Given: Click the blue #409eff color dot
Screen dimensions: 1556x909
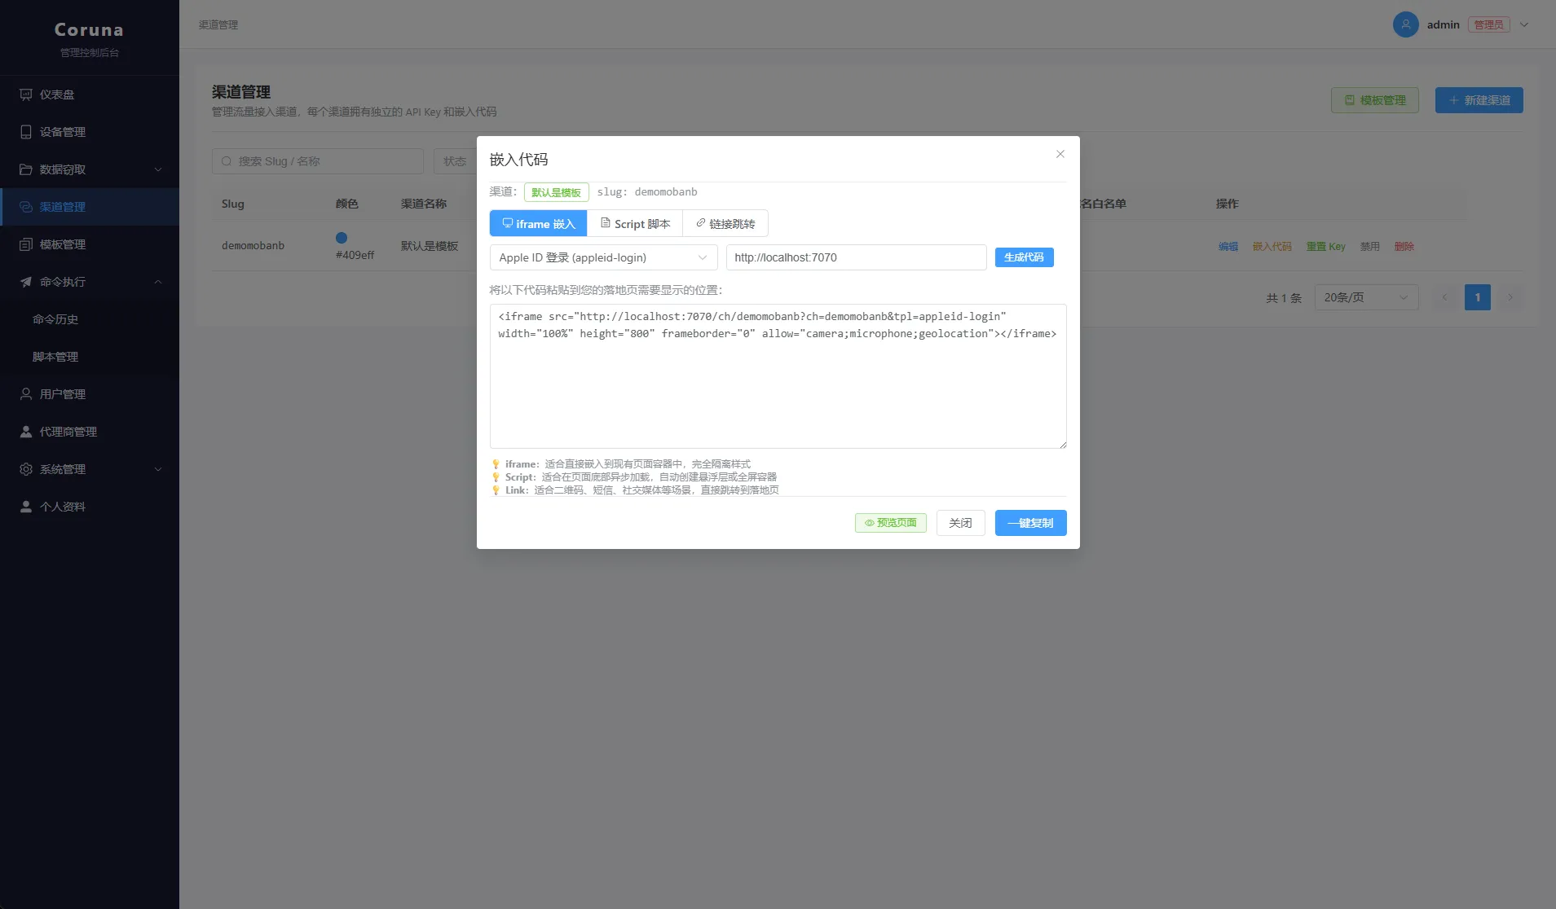Looking at the screenshot, I should tap(342, 238).
